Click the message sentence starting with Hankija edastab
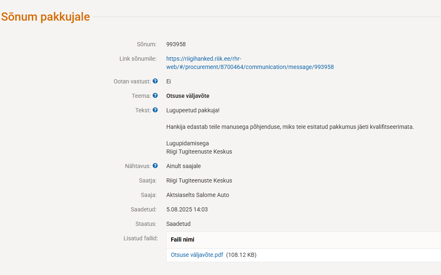 [x=289, y=127]
